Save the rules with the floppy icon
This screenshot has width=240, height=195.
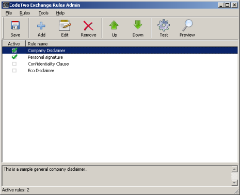pyautogui.click(x=15, y=28)
